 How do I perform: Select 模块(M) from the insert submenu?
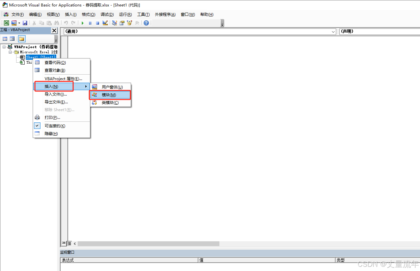[x=110, y=95]
